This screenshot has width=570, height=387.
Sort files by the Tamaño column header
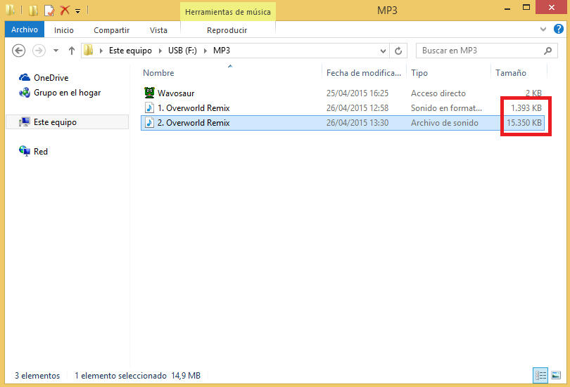510,73
